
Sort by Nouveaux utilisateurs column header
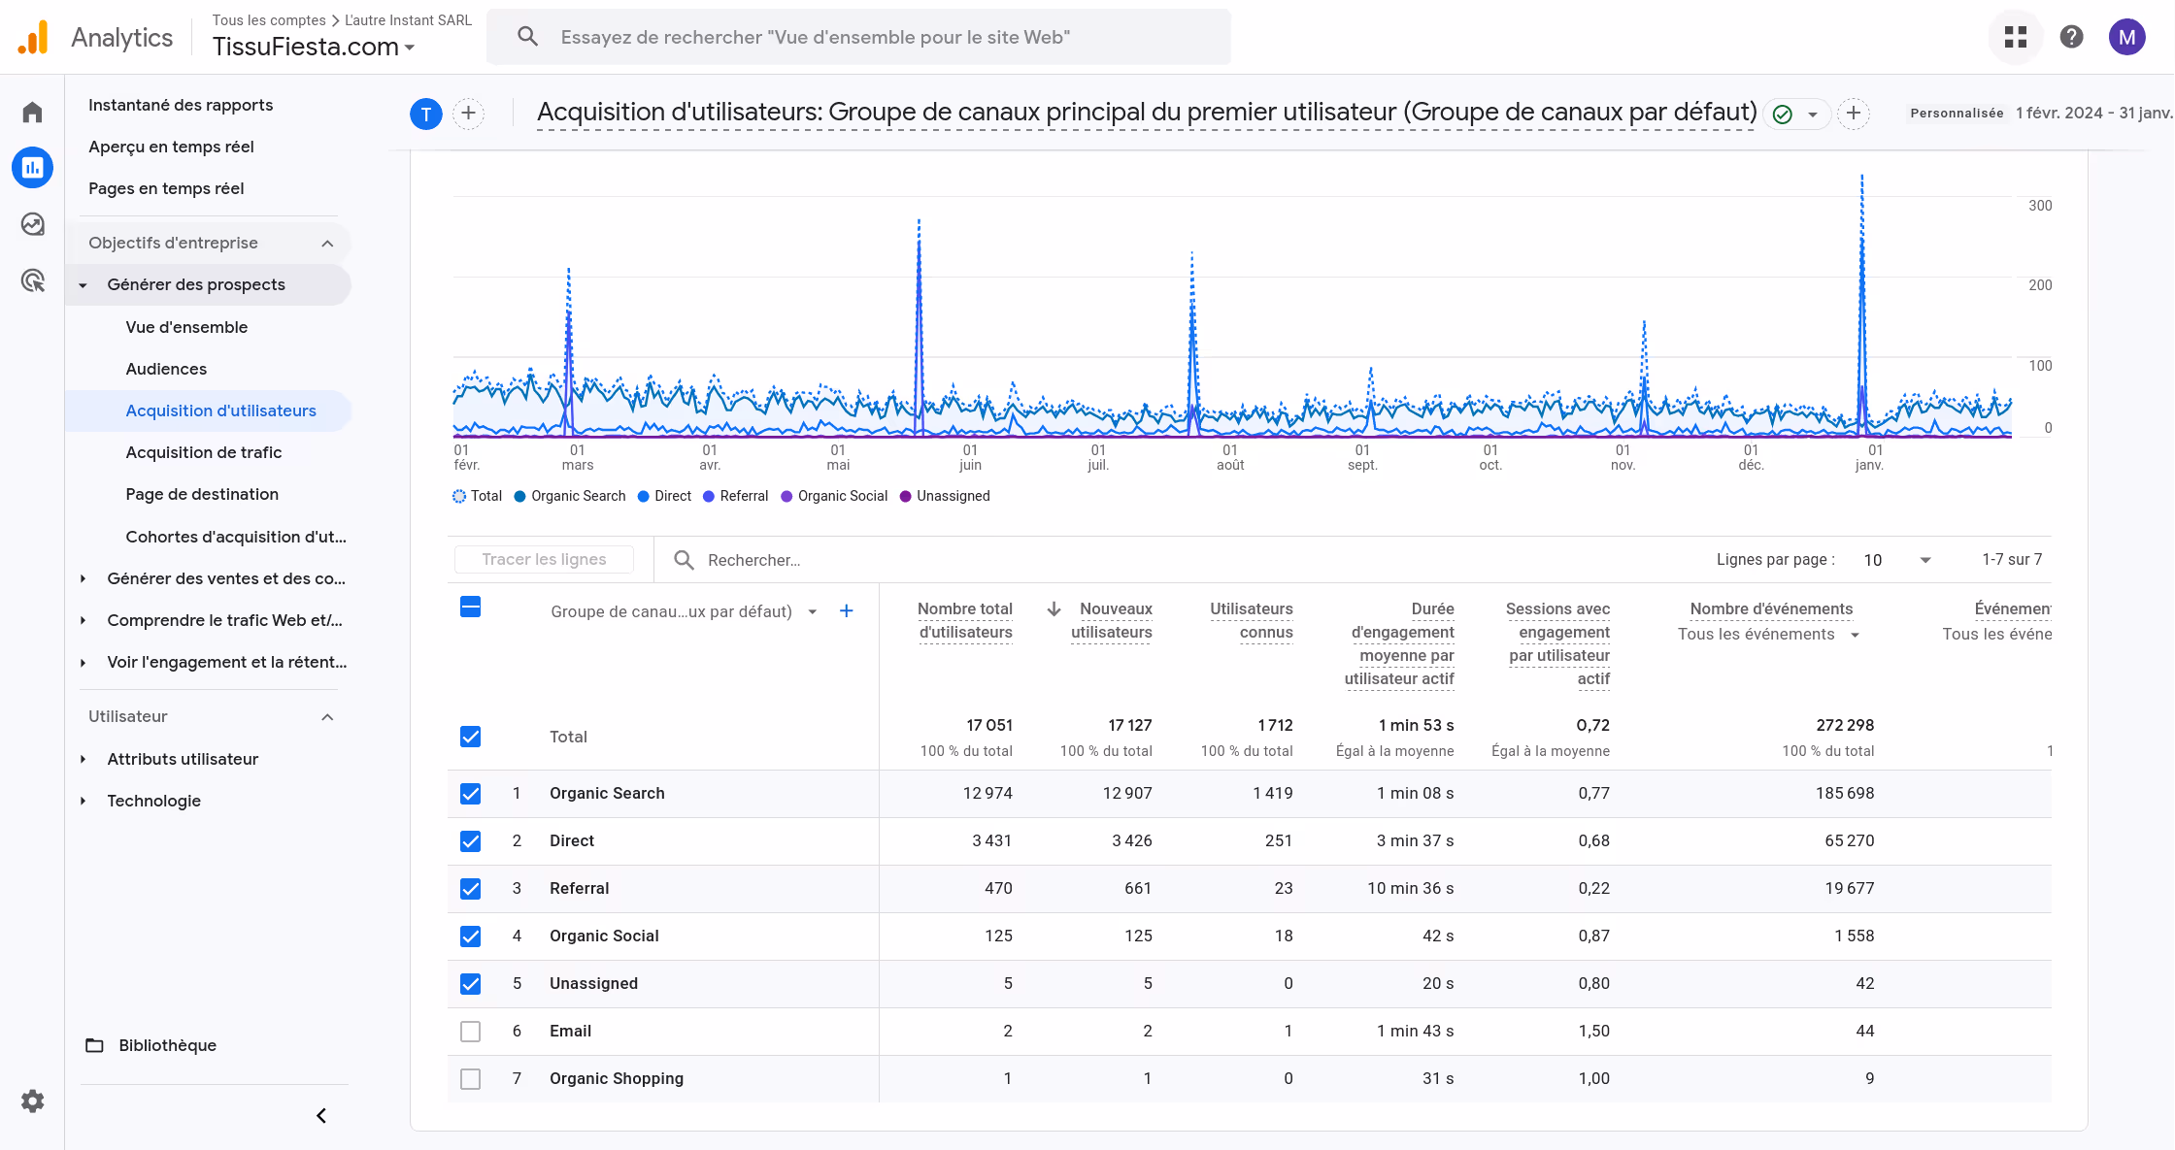coord(1113,620)
